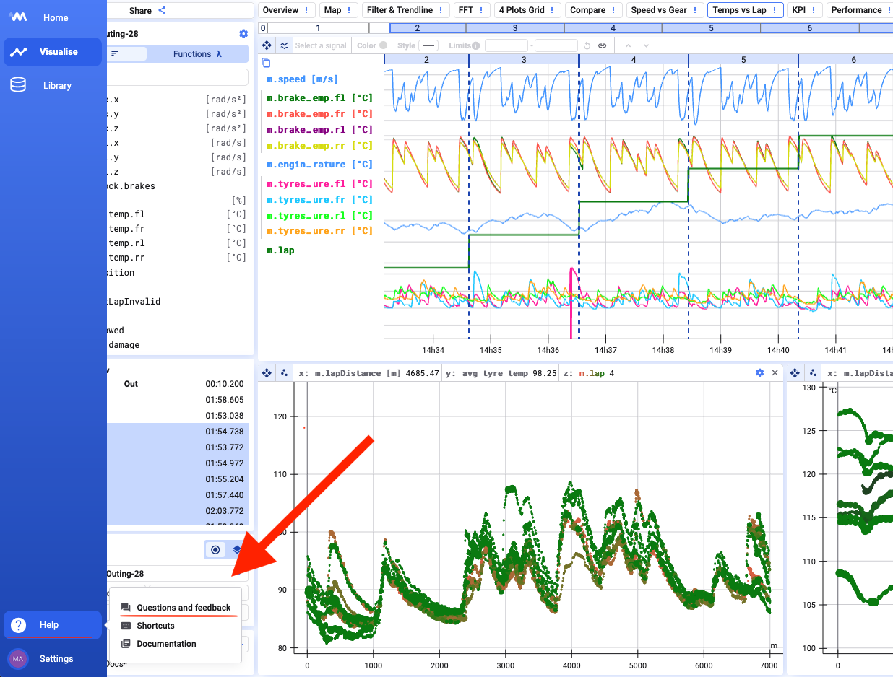The width and height of the screenshot is (893, 677).
Task: Open Documentation from the Help menu
Action: tap(166, 644)
